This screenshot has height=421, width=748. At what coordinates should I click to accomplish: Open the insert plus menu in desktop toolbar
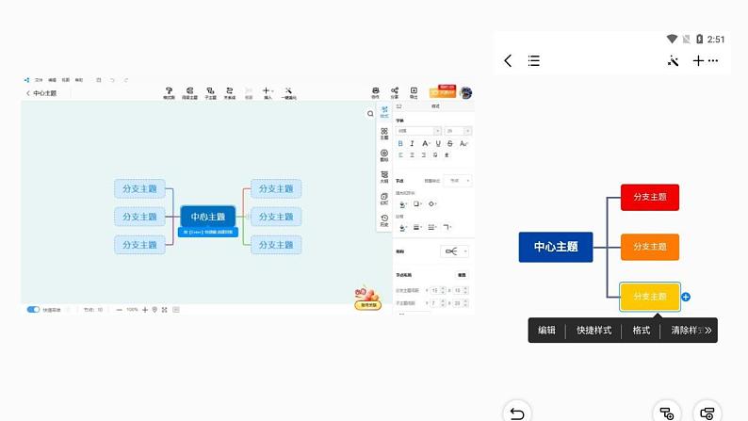(x=268, y=93)
